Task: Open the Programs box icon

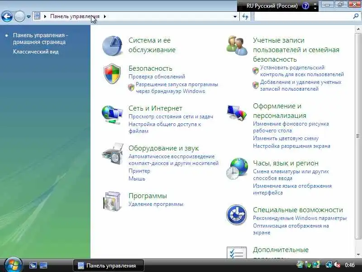Action: click(x=112, y=201)
